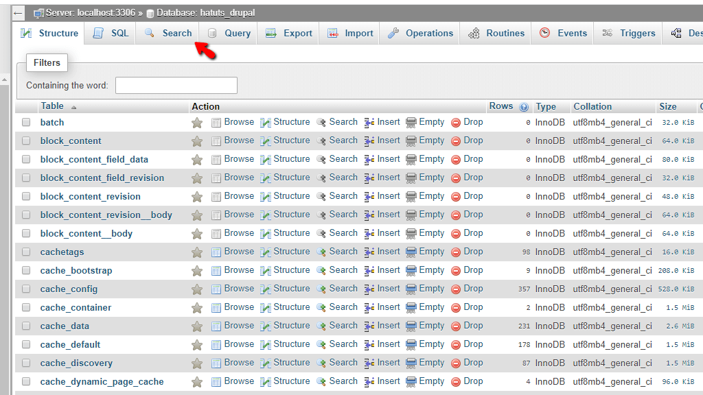This screenshot has width=703, height=395.
Task: Click the favorite star for block_content_revision__body
Action: (197, 215)
